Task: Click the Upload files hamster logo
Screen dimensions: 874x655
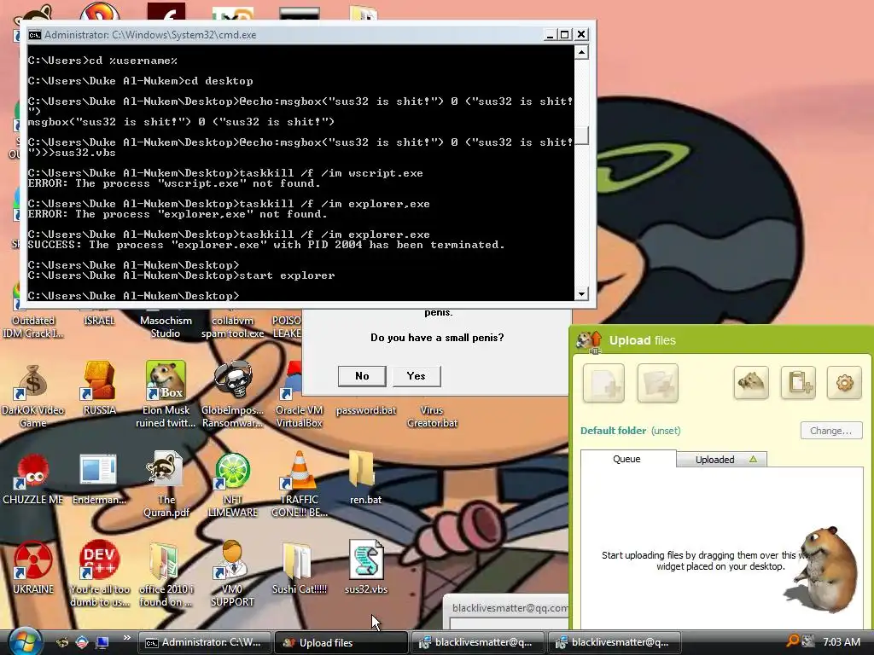Action: coord(589,340)
